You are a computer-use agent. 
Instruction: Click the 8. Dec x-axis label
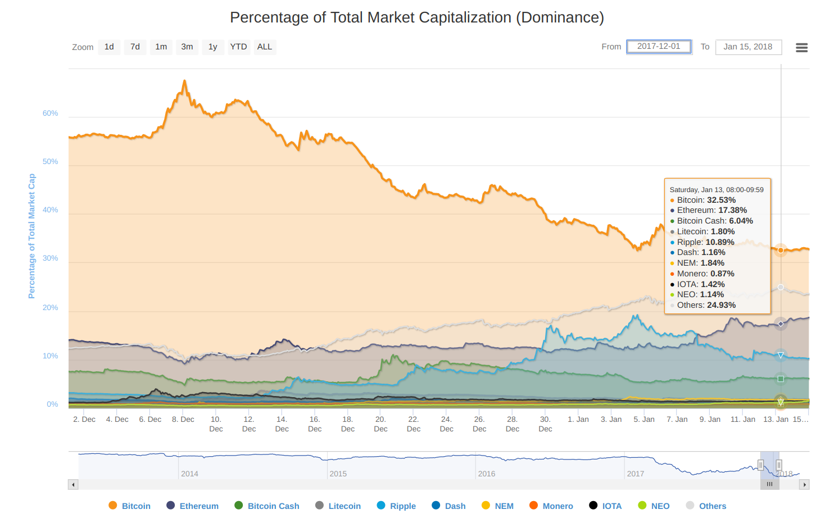(x=183, y=419)
